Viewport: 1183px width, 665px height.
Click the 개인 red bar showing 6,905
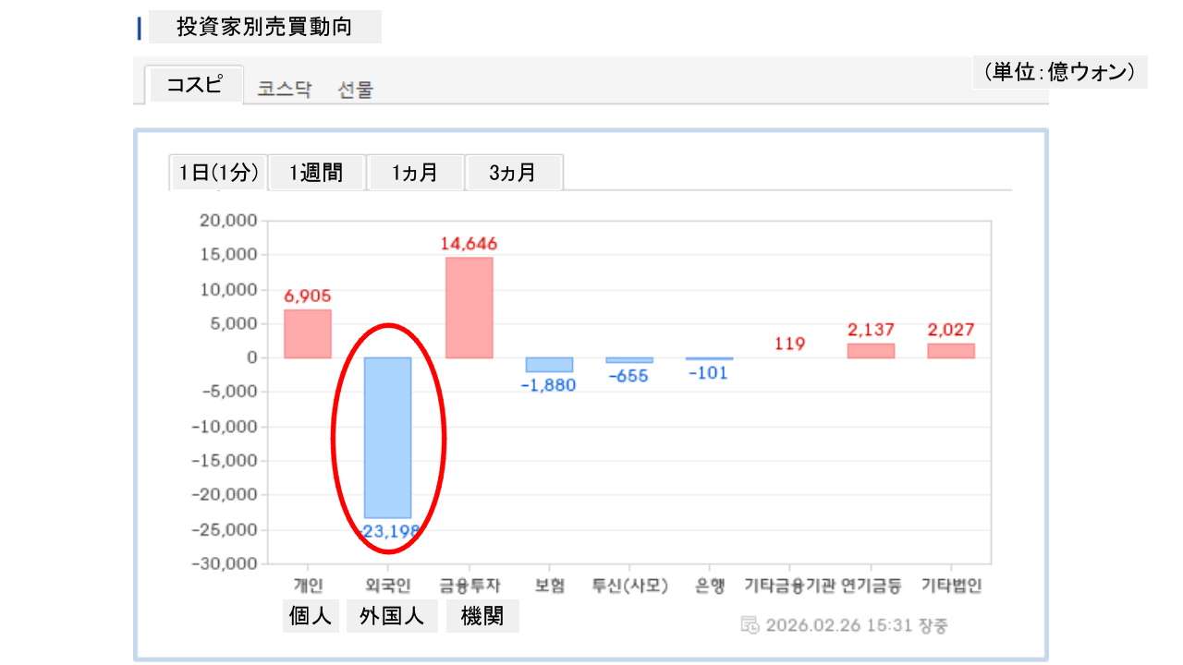click(308, 333)
